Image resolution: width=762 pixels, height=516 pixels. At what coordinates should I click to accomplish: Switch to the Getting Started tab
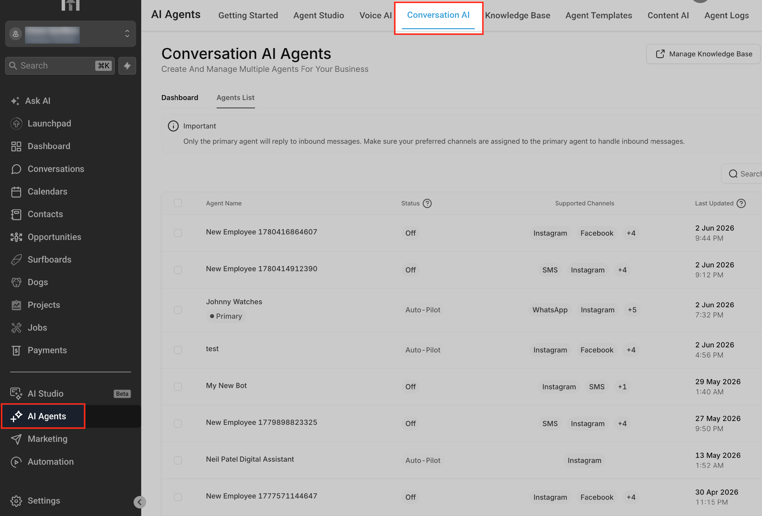click(248, 15)
